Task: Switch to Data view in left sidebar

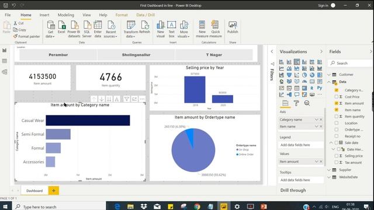Action: (x=5, y=61)
